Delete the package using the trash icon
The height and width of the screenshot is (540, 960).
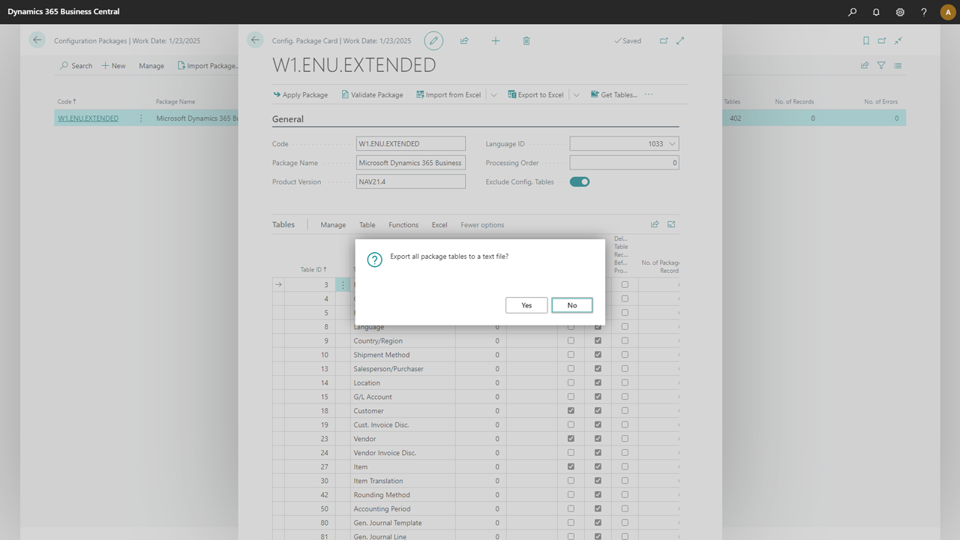coord(526,40)
